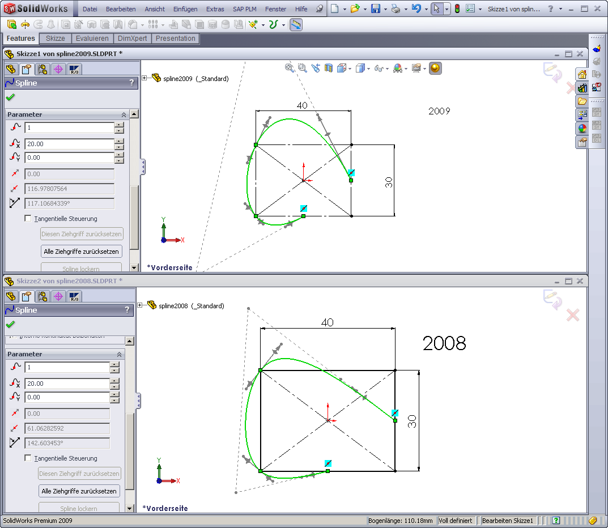Click Zoom to Fit in upper viewport

(x=289, y=68)
